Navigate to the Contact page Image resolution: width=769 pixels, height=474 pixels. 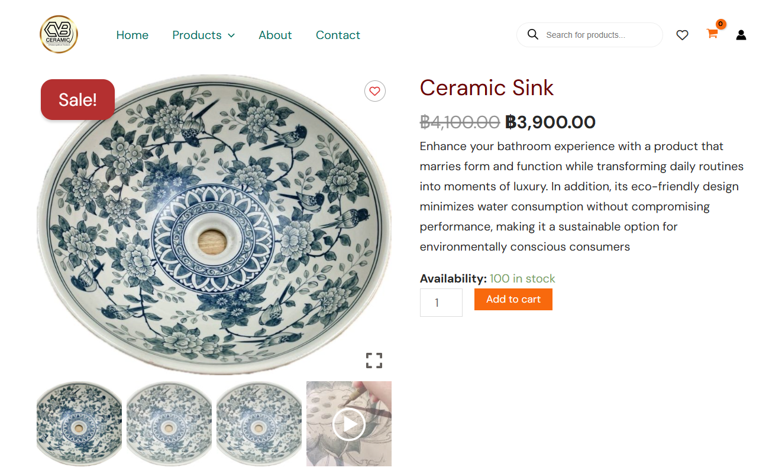click(x=338, y=35)
